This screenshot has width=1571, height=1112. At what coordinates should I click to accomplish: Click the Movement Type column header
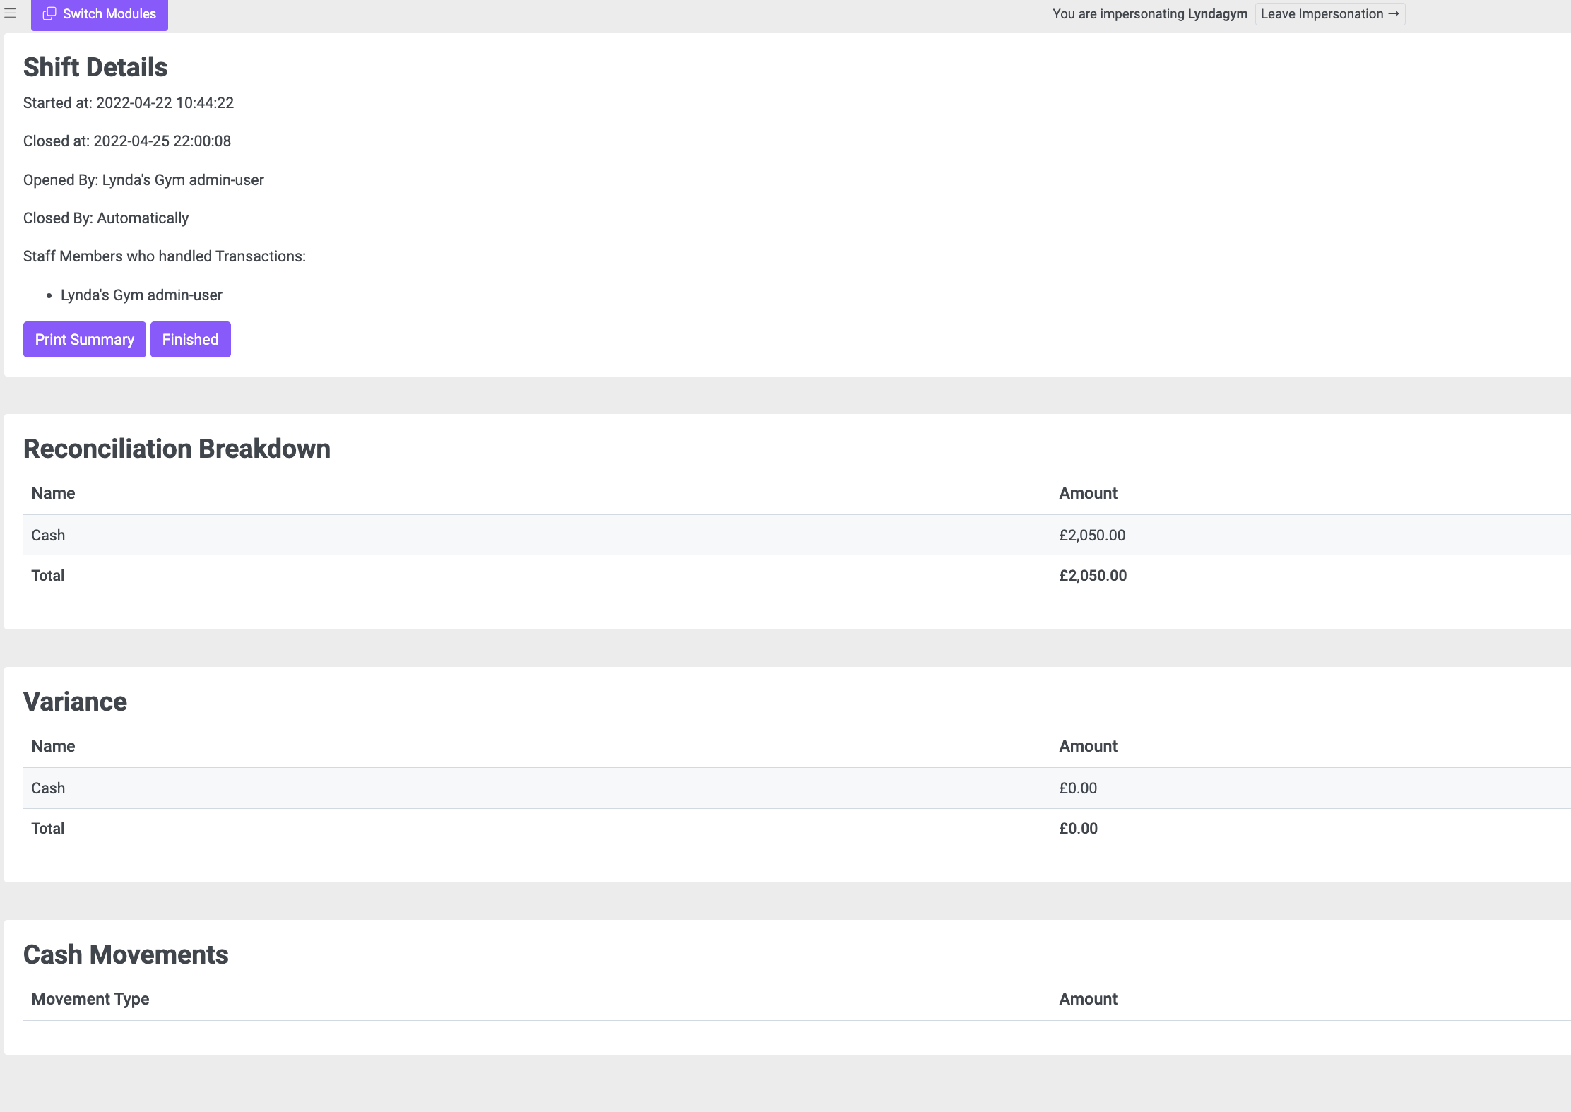90,999
